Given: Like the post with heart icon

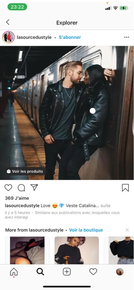Looking at the screenshot, I should [x=8, y=188].
